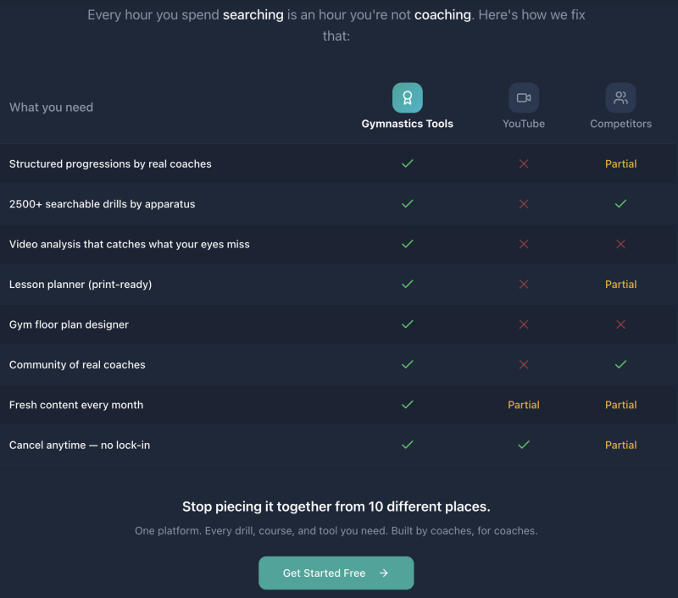Image resolution: width=678 pixels, height=598 pixels.
Task: Click the Gymnastics Tools medal icon
Action: pyautogui.click(x=407, y=97)
